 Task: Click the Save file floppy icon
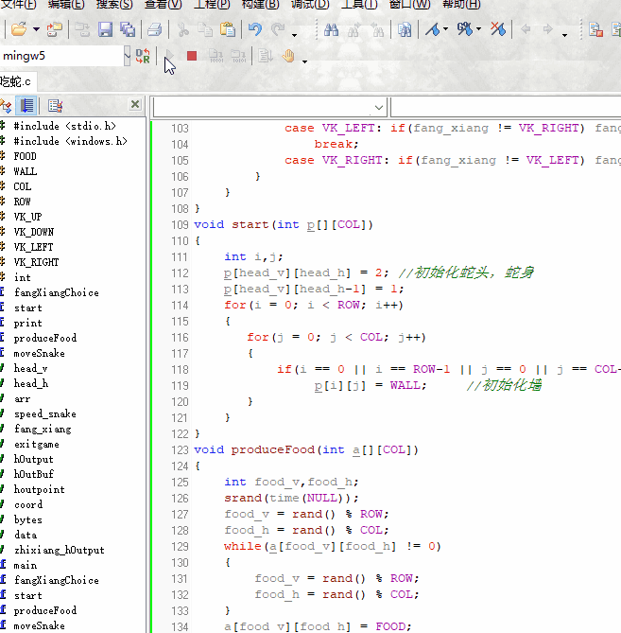click(x=105, y=29)
